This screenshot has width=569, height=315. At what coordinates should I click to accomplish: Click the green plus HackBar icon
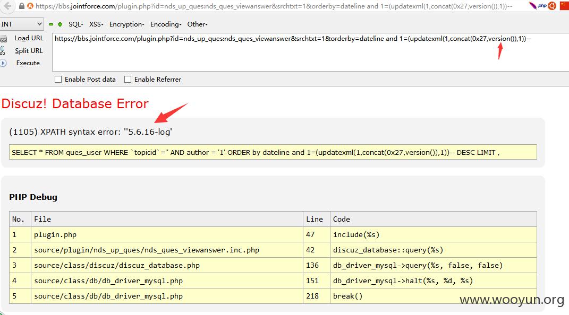point(60,24)
